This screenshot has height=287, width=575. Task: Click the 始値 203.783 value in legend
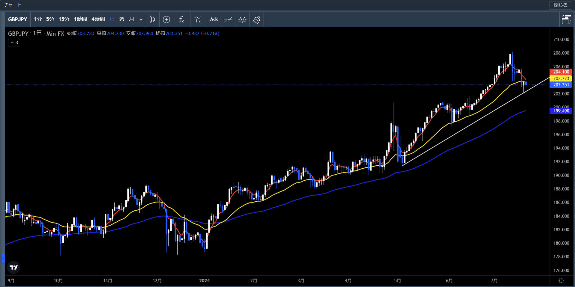pos(86,34)
